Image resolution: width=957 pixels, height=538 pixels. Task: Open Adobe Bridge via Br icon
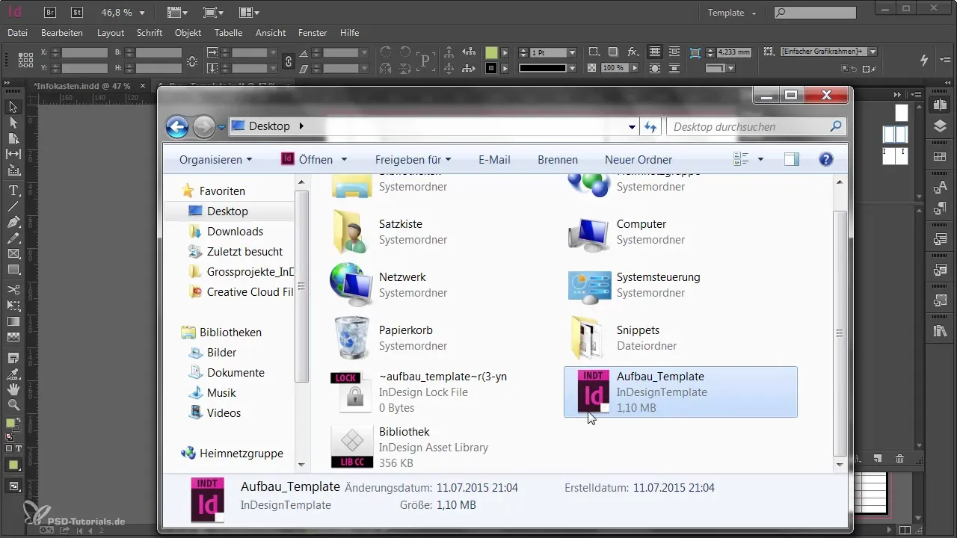pos(49,12)
